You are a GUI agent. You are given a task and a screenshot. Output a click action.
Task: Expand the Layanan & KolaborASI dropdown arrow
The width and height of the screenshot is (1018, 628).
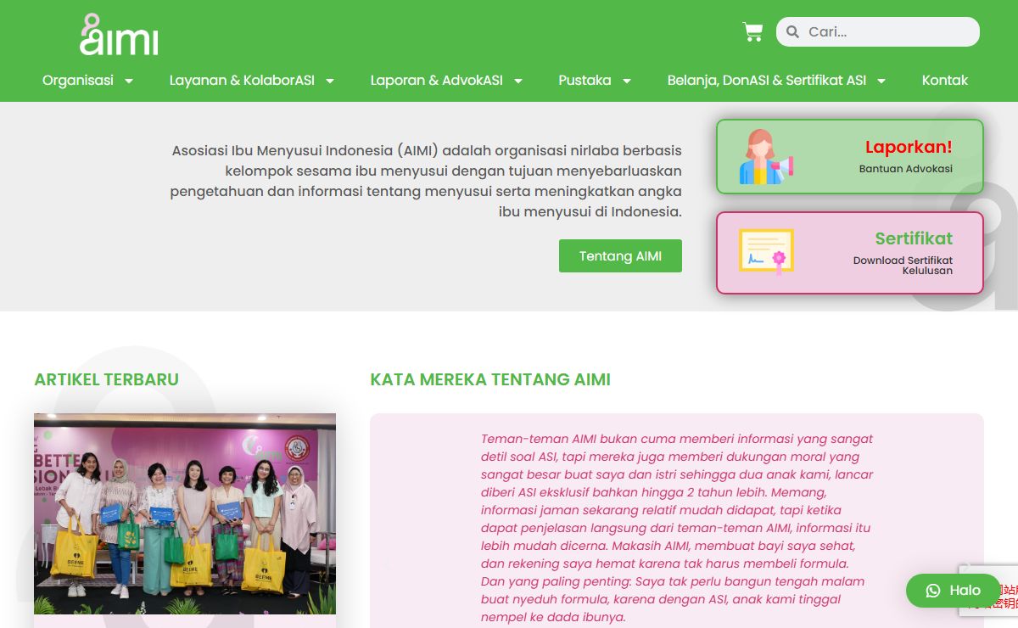tap(330, 81)
